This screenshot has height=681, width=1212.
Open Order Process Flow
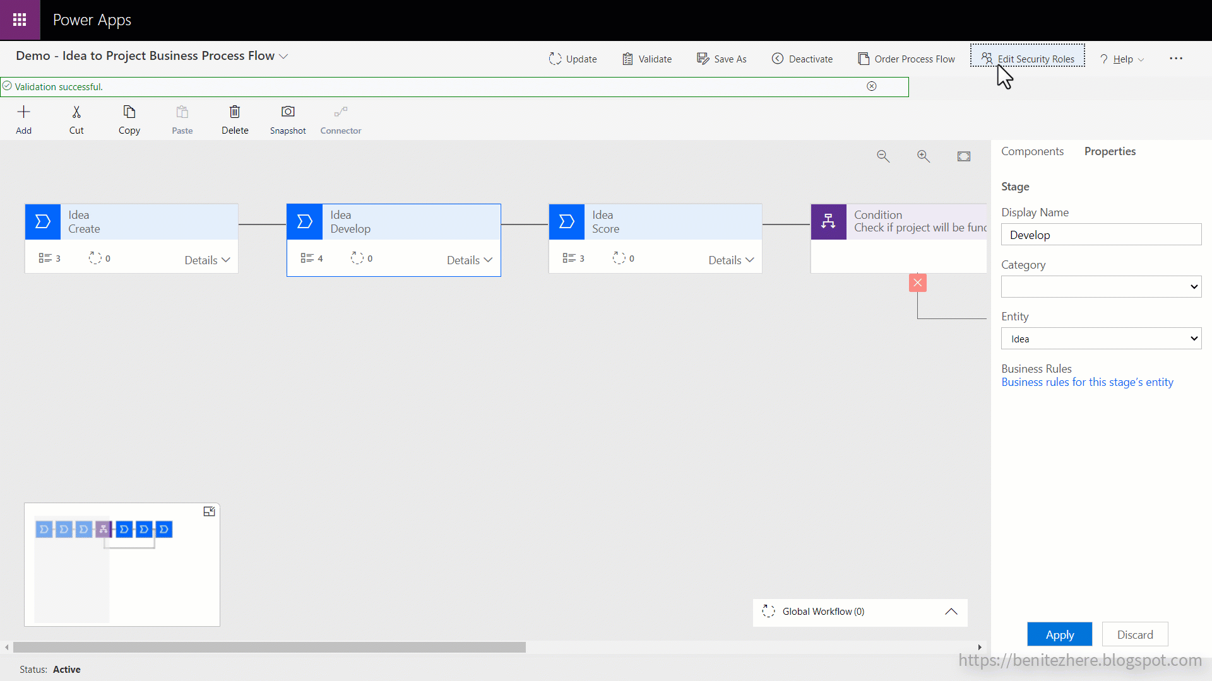coord(906,59)
